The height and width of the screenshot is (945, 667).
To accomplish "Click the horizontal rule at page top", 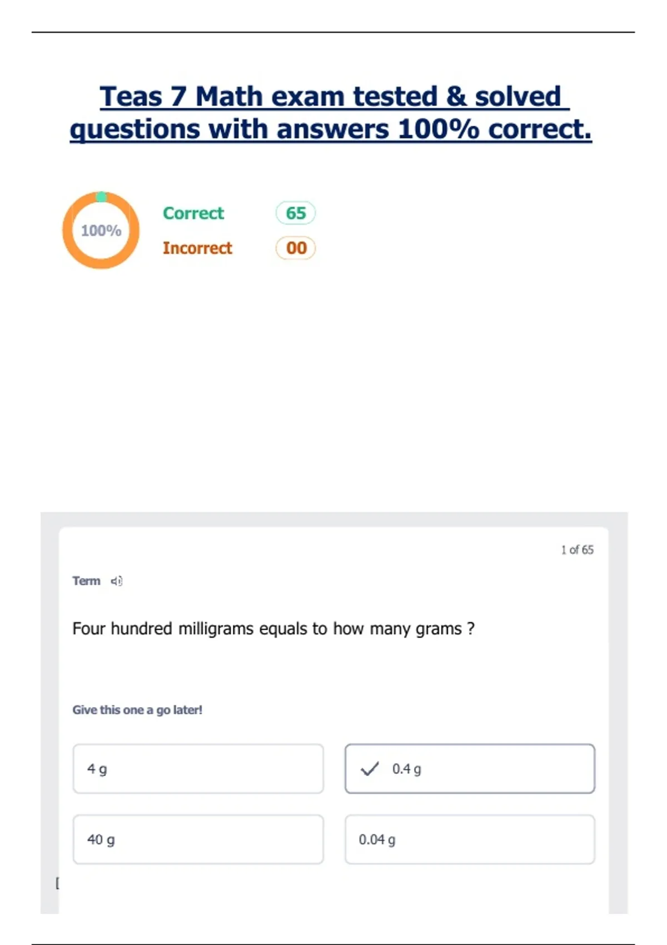I will click(x=333, y=32).
